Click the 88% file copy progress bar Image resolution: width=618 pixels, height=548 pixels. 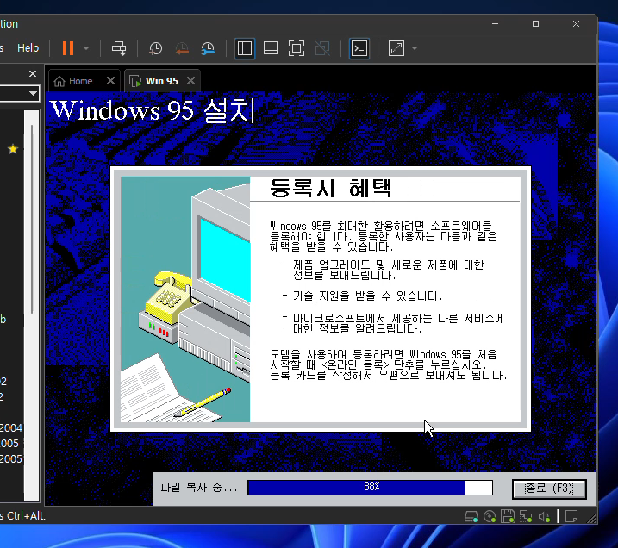point(370,488)
